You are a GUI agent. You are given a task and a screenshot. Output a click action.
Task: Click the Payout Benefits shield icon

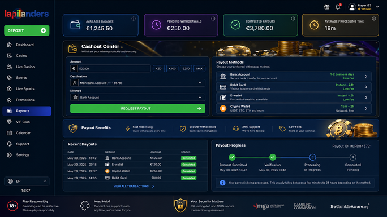(x=73, y=129)
